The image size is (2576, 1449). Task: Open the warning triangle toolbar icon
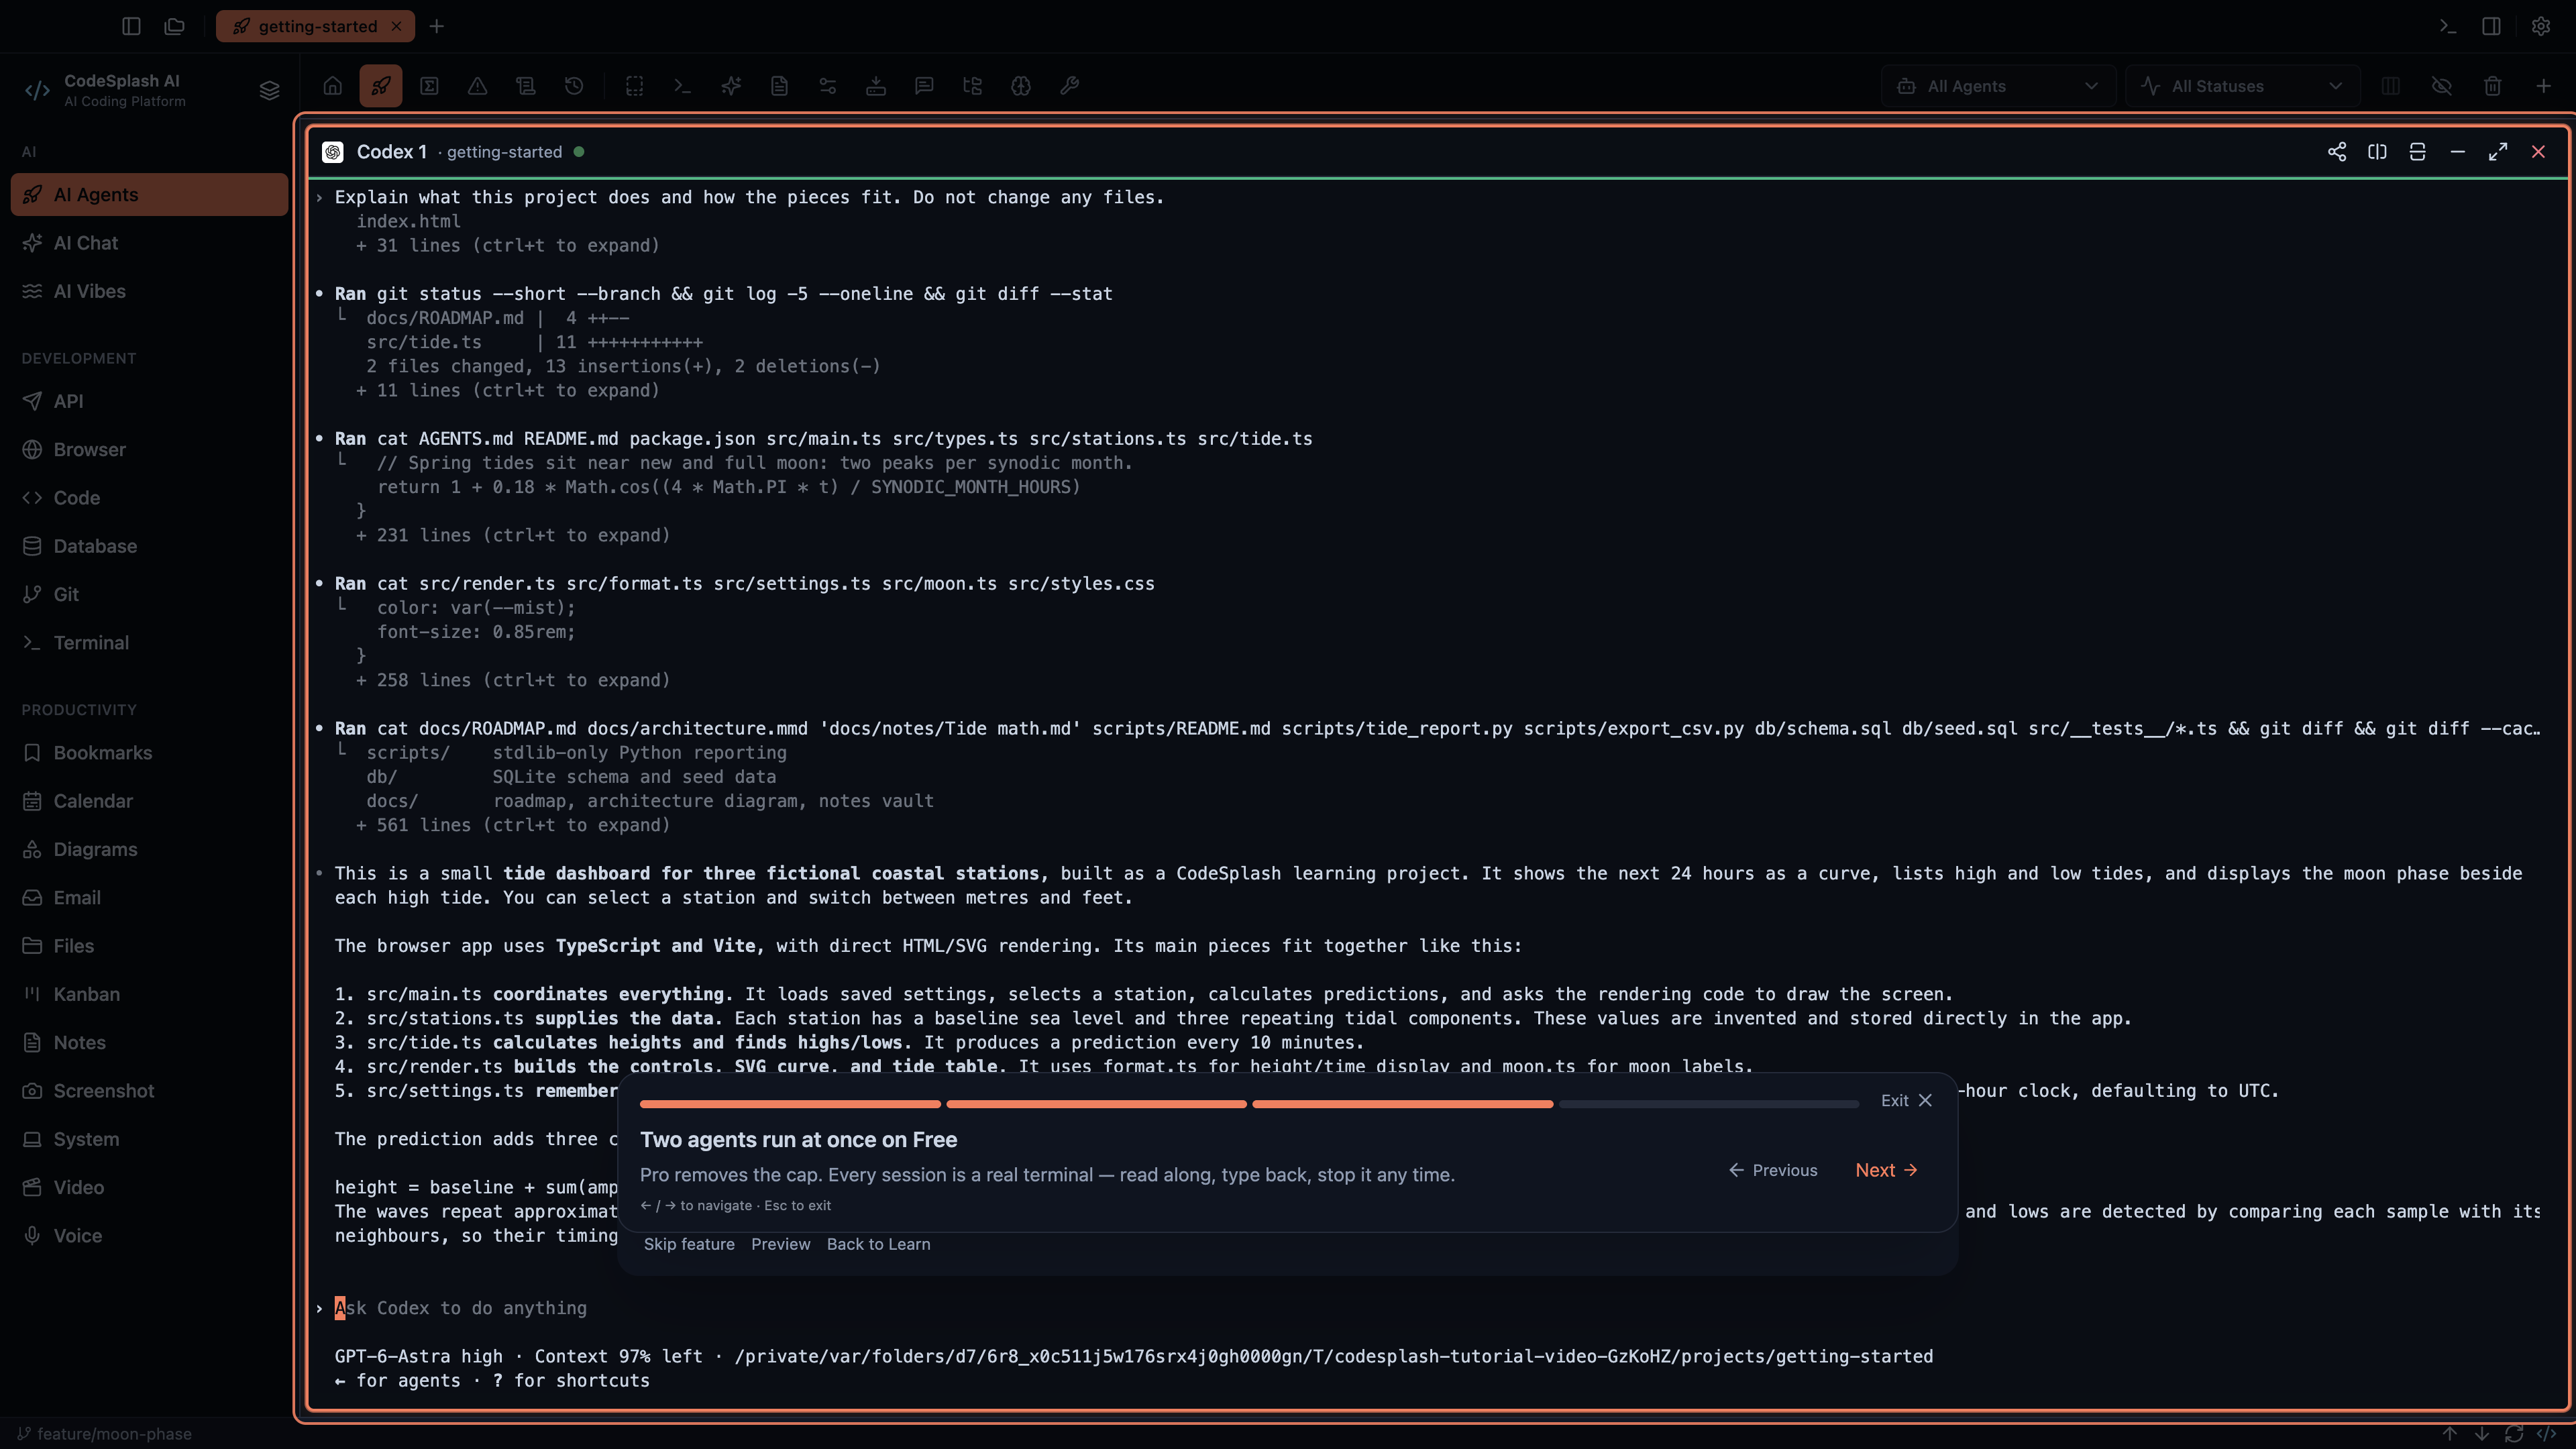(478, 86)
